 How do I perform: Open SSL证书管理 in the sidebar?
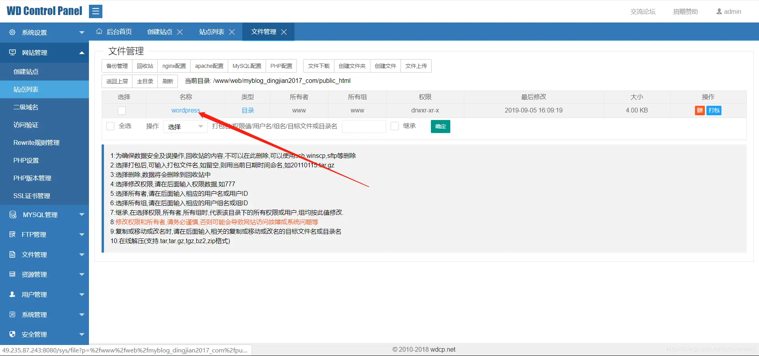44,196
